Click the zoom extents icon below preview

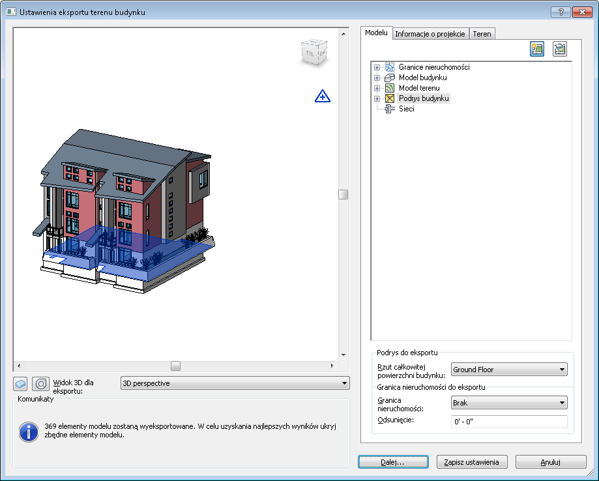point(41,384)
